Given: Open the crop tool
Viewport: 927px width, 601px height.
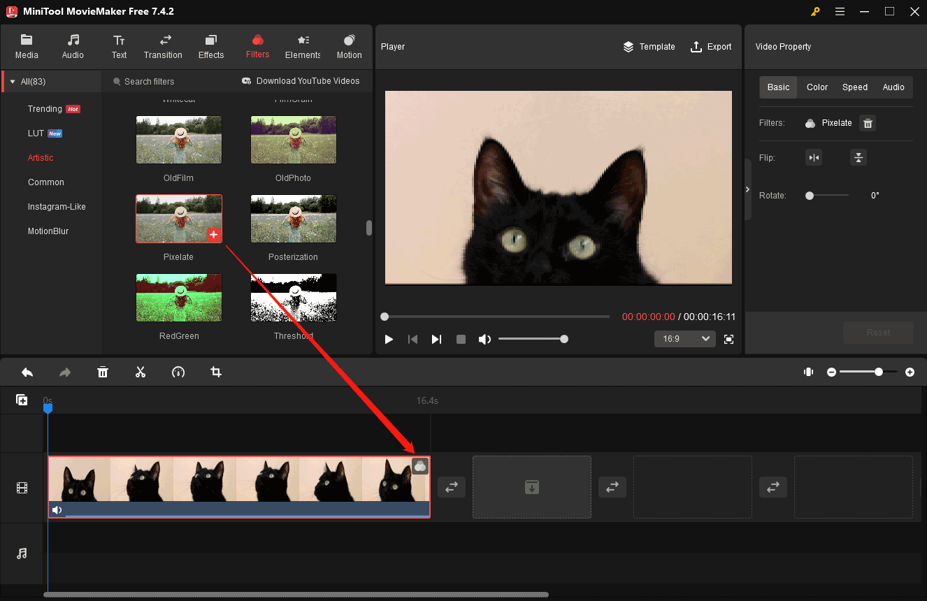Looking at the screenshot, I should 216,372.
